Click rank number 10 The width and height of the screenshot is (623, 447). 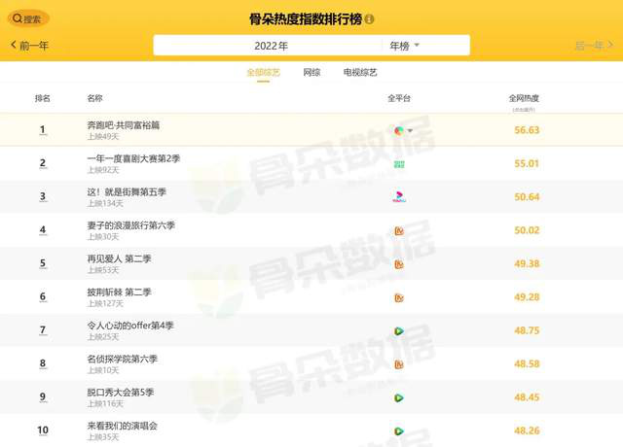tap(43, 430)
